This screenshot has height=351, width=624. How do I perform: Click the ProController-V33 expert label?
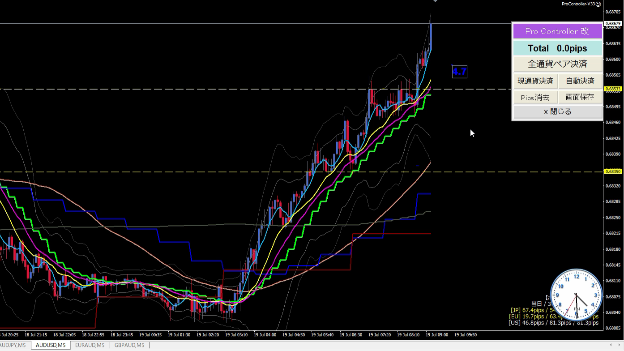tap(578, 4)
